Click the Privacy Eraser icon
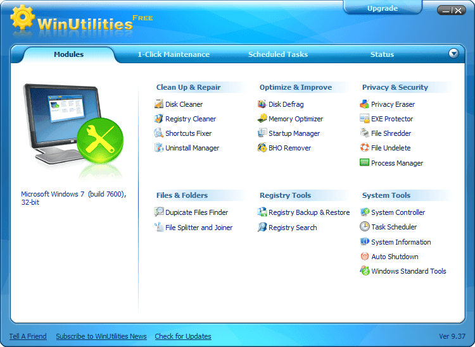Image resolution: width=475 pixels, height=347 pixels. coord(365,104)
